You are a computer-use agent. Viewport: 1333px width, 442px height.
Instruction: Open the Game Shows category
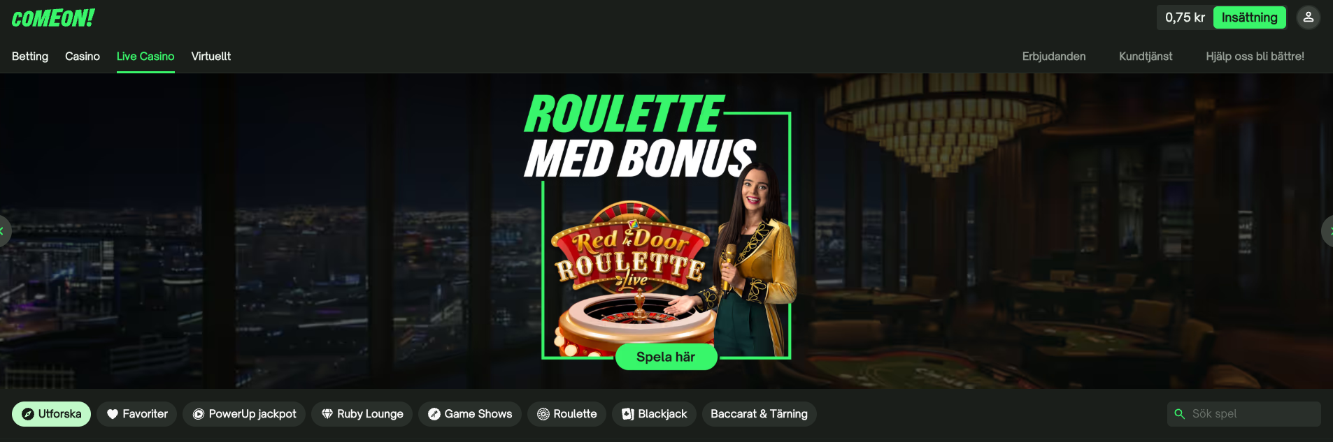[470, 414]
